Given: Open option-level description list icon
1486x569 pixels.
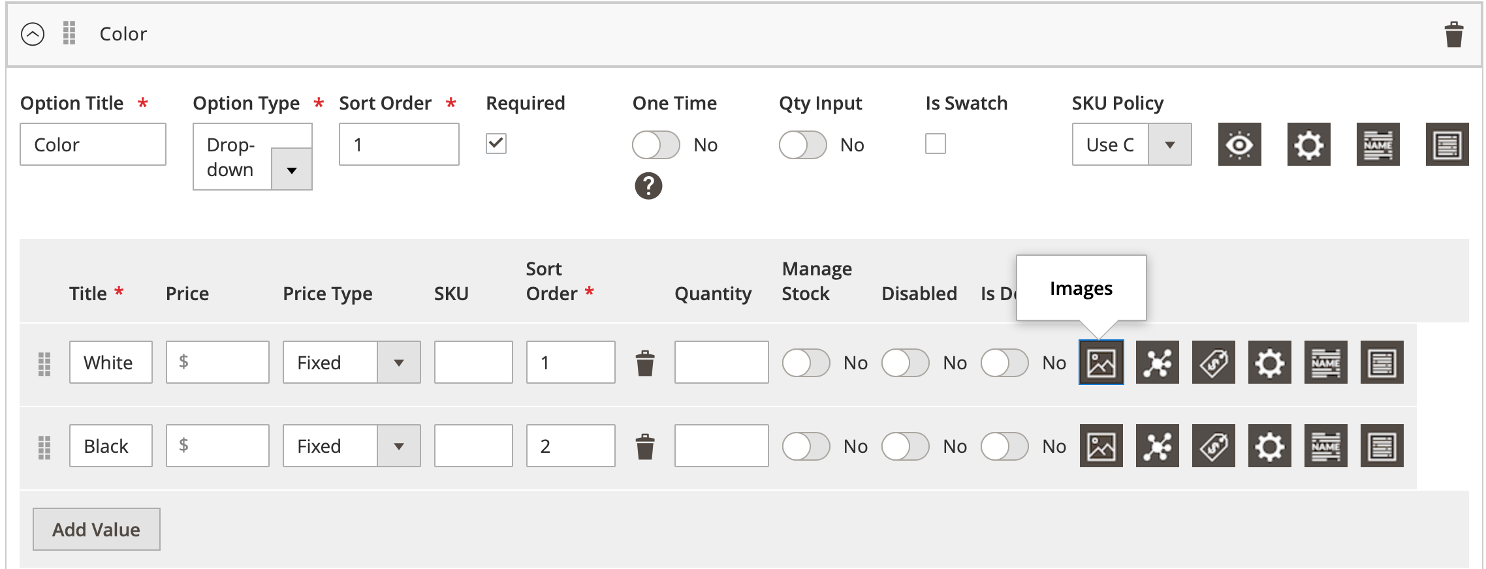Looking at the screenshot, I should [1447, 144].
